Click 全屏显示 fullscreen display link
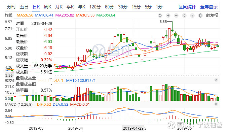This screenshot has height=132, width=229. pyautogui.click(x=209, y=7)
